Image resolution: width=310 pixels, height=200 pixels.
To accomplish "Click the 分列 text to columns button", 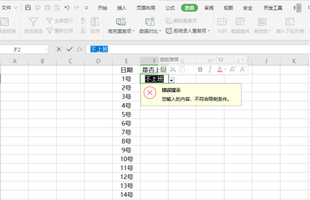I will coord(222,25).
